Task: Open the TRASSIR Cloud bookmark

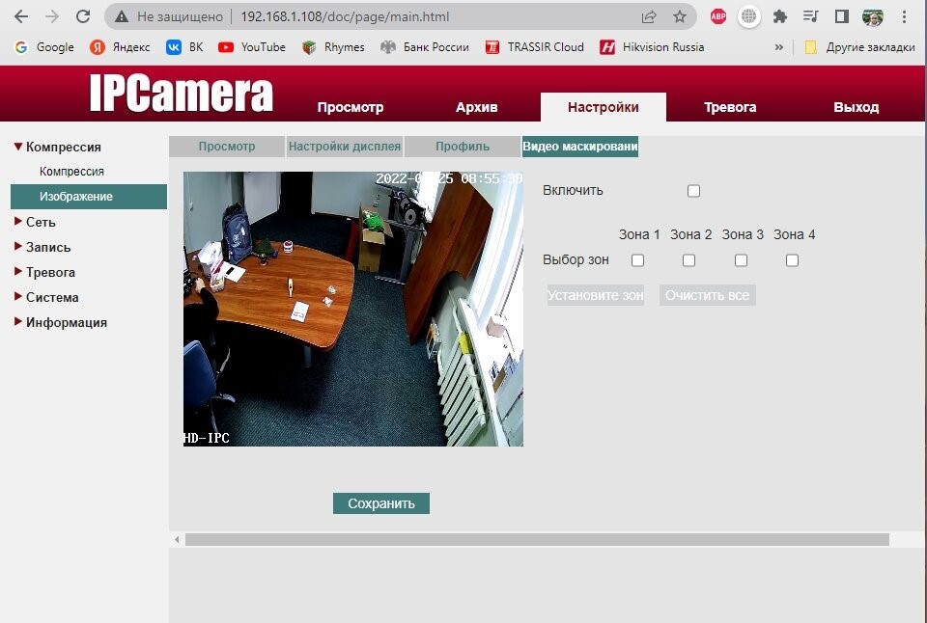Action: click(535, 46)
